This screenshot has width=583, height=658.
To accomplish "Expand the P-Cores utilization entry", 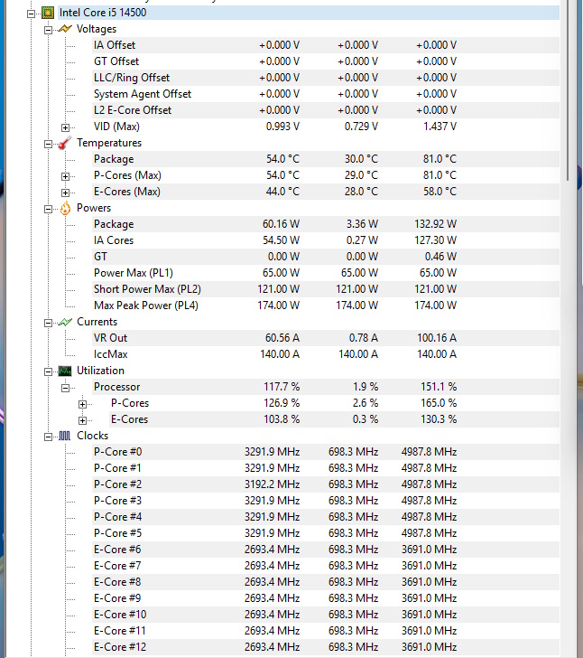I will point(83,403).
